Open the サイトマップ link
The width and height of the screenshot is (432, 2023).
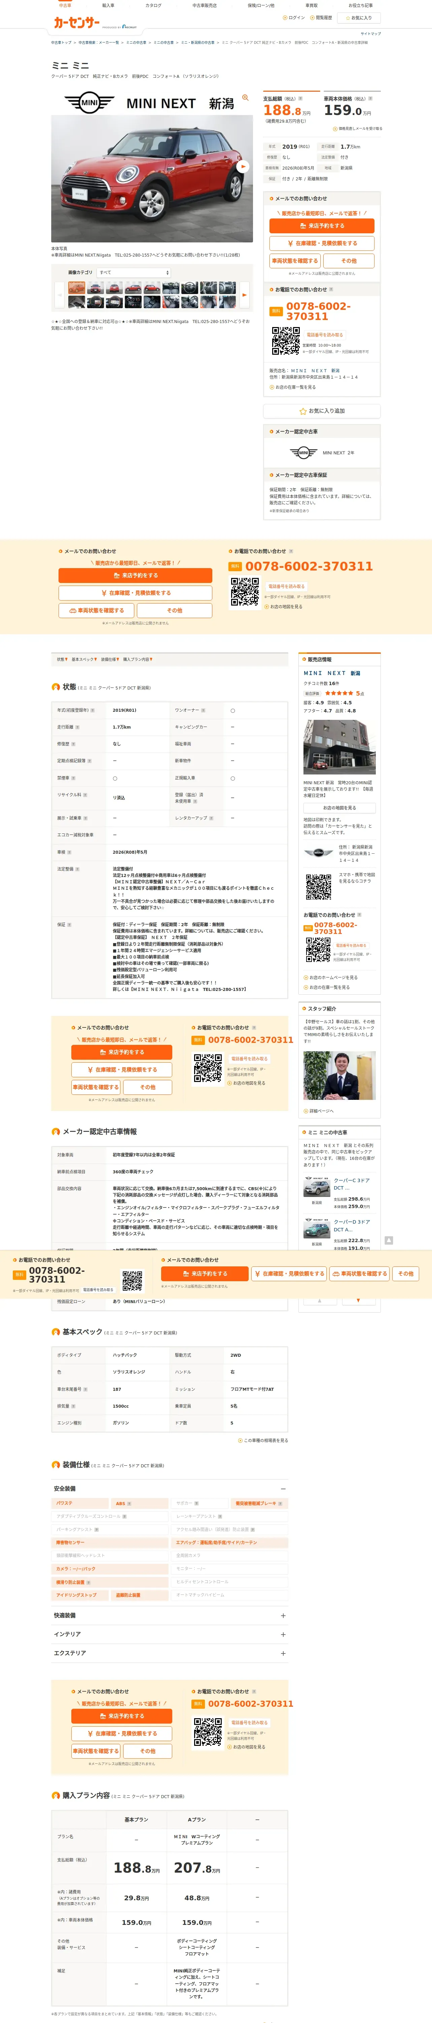point(370,34)
